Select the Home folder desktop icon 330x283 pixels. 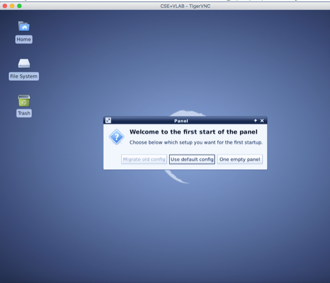click(24, 26)
